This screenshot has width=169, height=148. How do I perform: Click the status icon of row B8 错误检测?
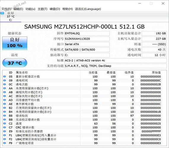click(x=4, y=116)
